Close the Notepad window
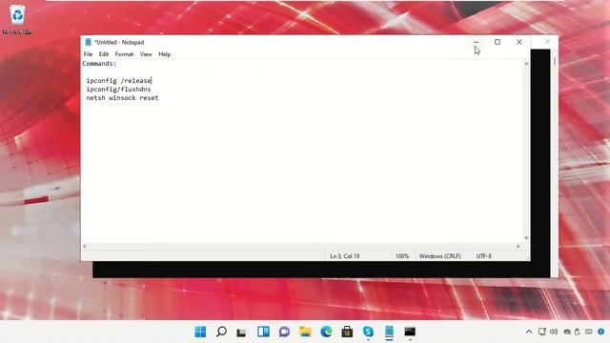 (519, 42)
